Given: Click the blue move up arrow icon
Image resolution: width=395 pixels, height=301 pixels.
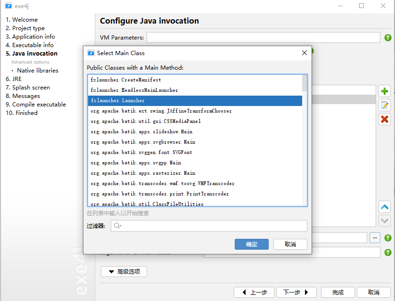Looking at the screenshot, I should click(385, 207).
